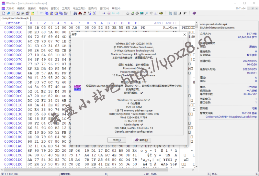Screen dimensions: 259x176
Task: Click hex byte 50 in row 00000000
Action: tap(30, 27)
